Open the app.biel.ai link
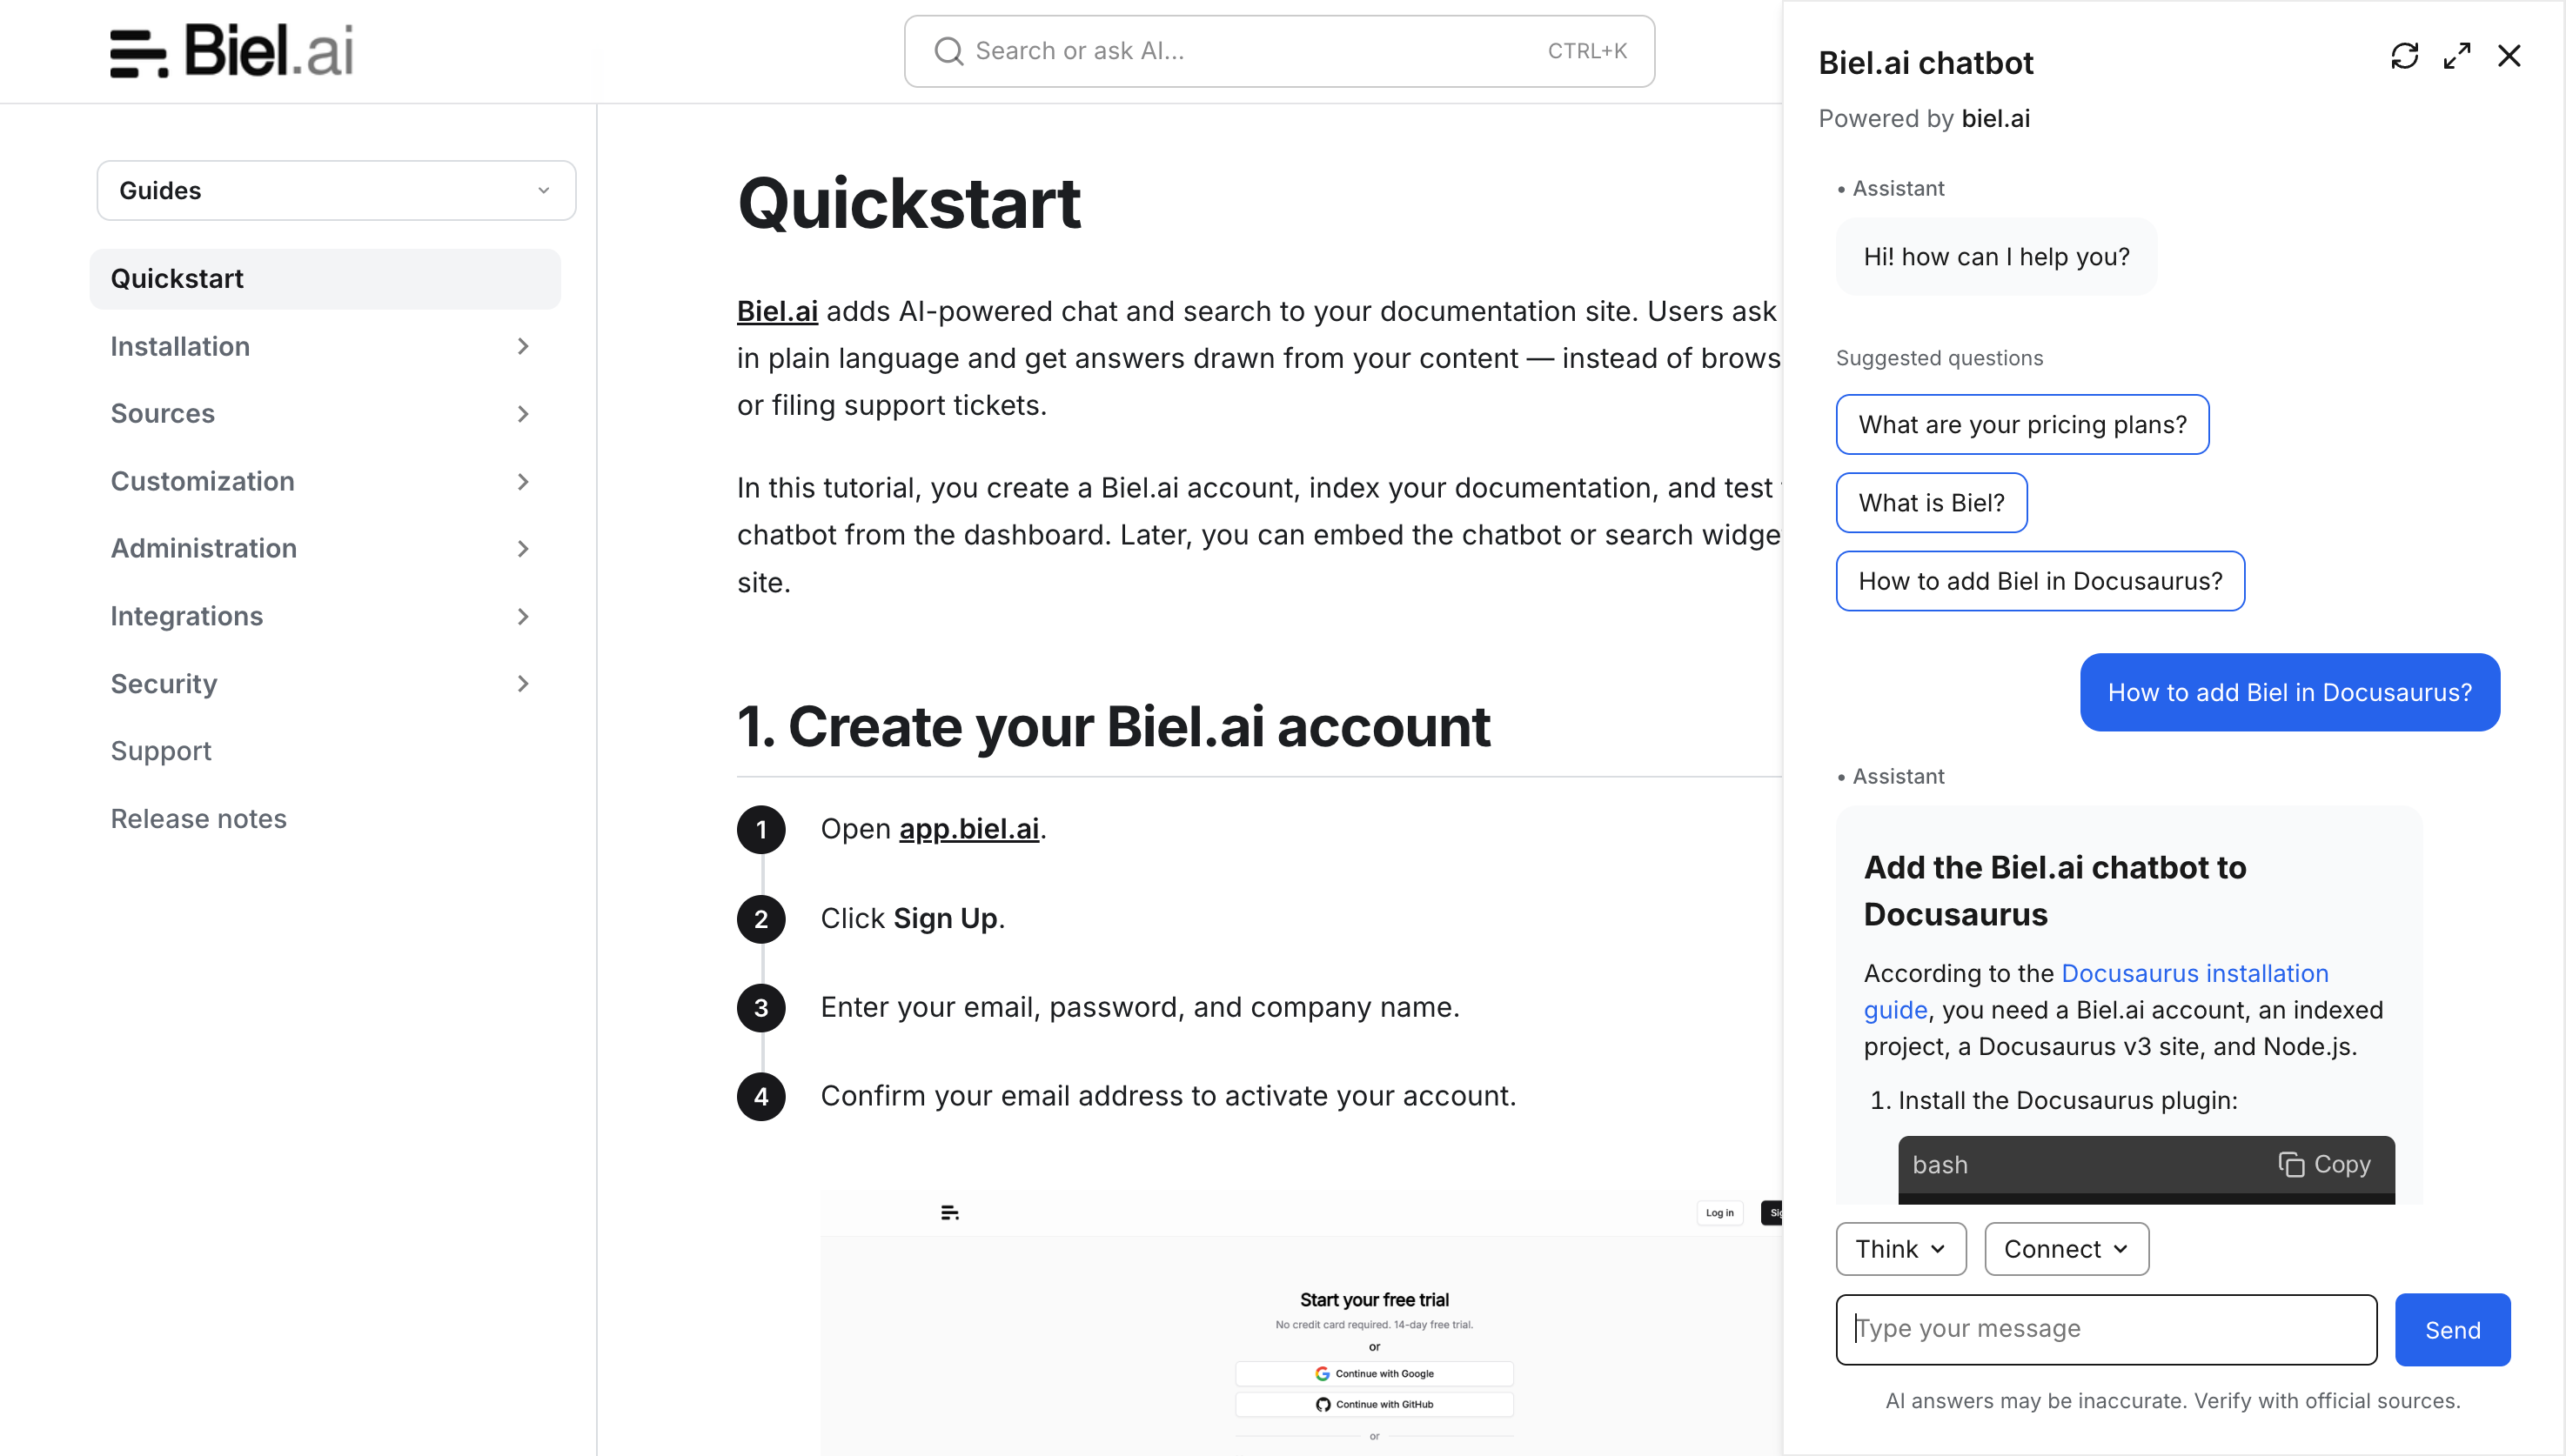The image size is (2566, 1456). (x=968, y=829)
